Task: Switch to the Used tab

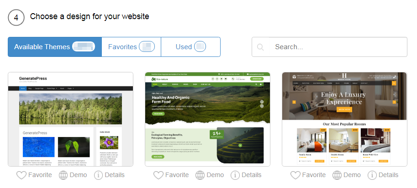Action: pos(190,47)
